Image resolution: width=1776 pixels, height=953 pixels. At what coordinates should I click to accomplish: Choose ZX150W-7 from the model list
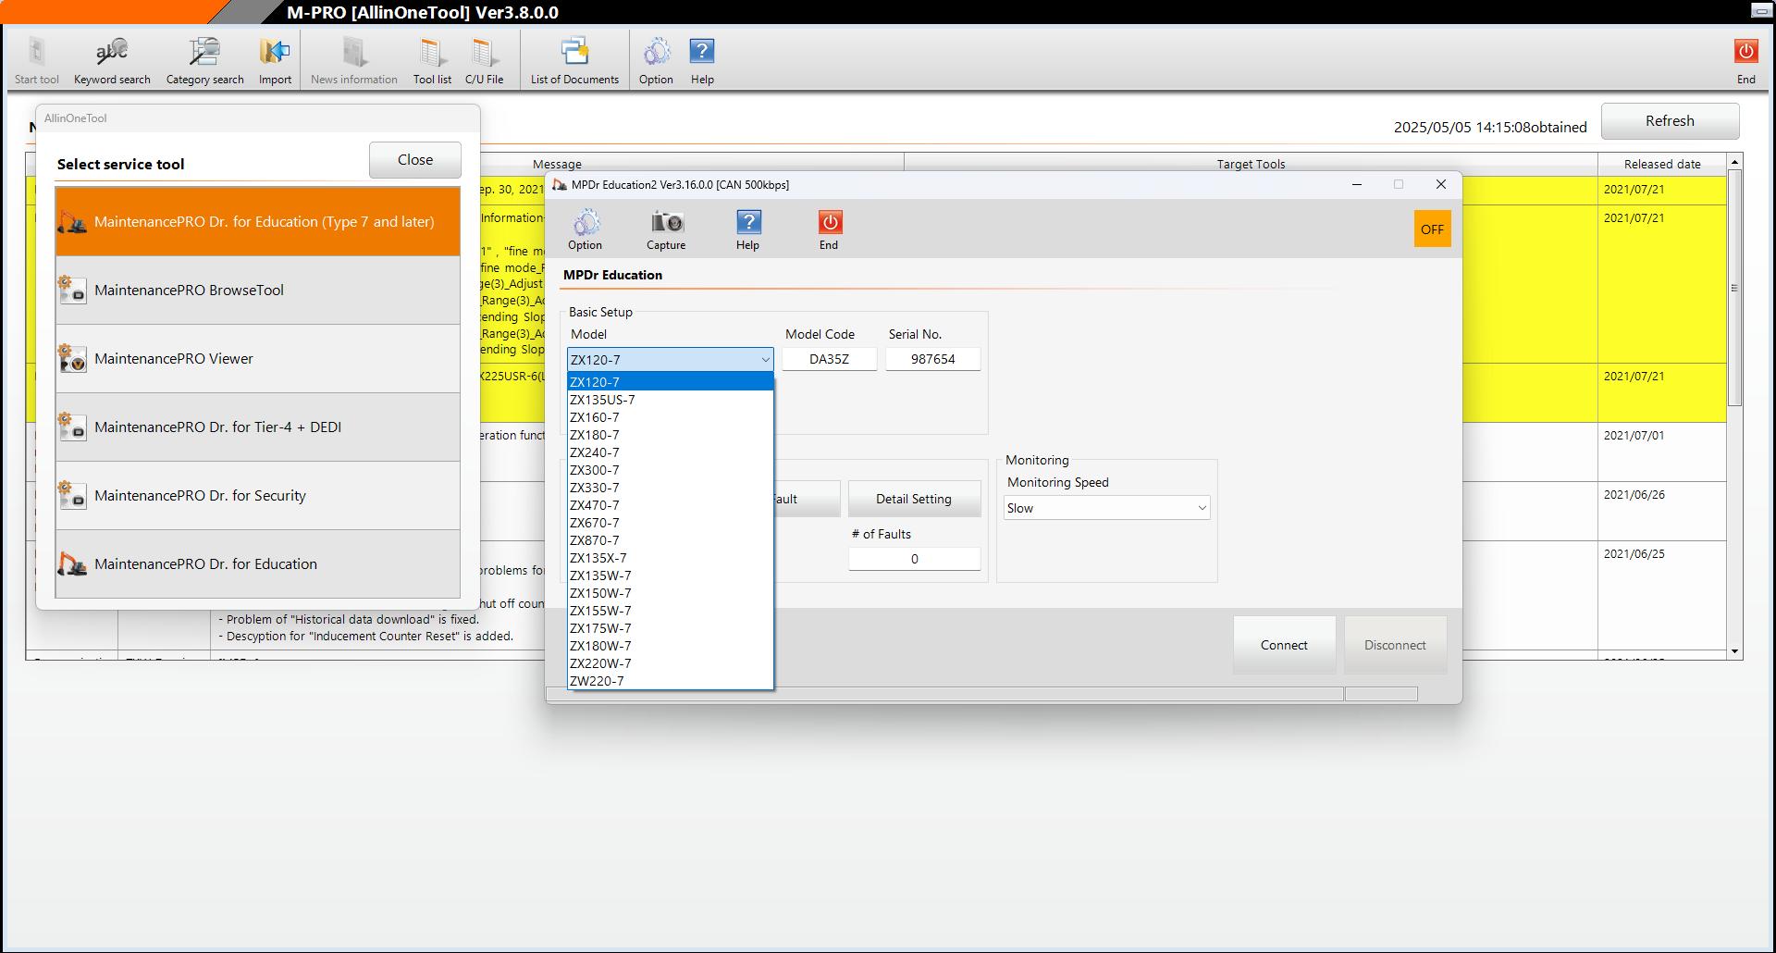tap(671, 593)
